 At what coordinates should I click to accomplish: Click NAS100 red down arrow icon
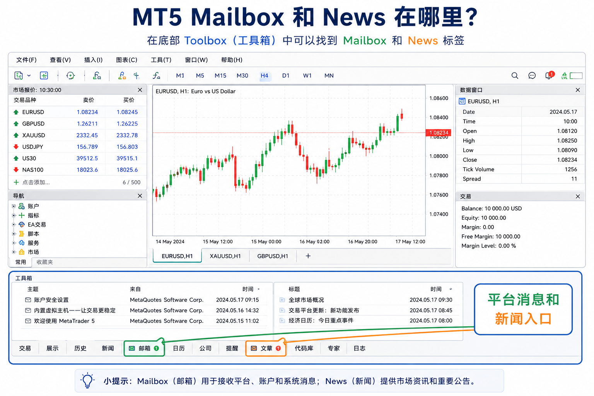16,170
